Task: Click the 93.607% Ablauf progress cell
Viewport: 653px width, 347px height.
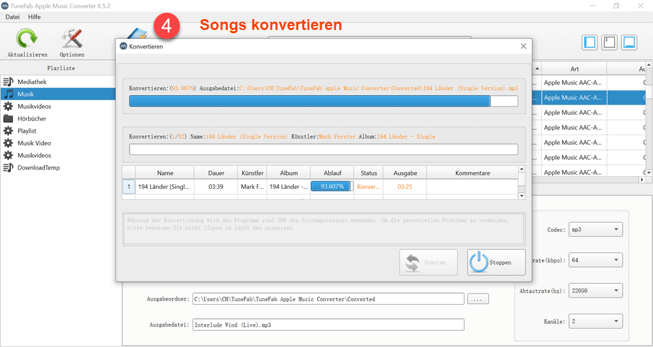Action: pyautogui.click(x=332, y=186)
